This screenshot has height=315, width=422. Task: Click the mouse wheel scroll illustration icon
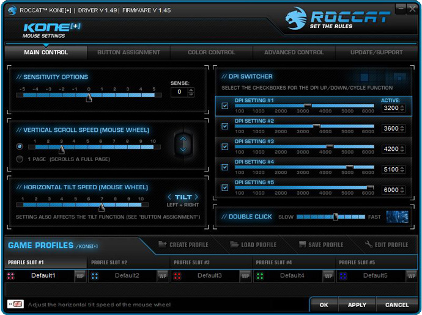183,144
